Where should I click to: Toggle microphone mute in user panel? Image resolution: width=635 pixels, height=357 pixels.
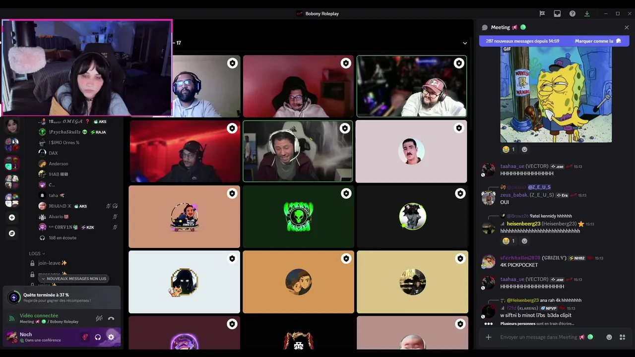(x=85, y=337)
